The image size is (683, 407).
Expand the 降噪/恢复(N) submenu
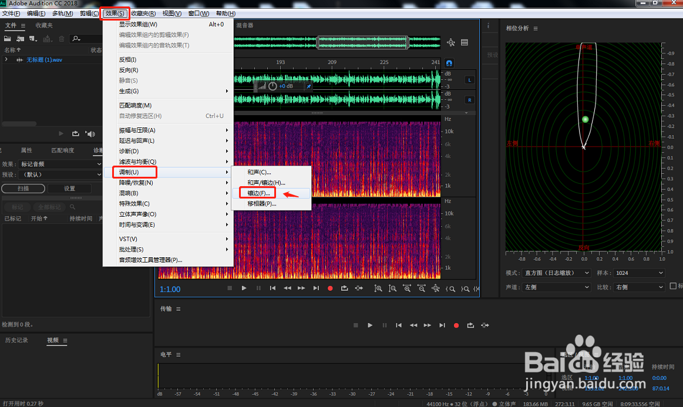[168, 183]
